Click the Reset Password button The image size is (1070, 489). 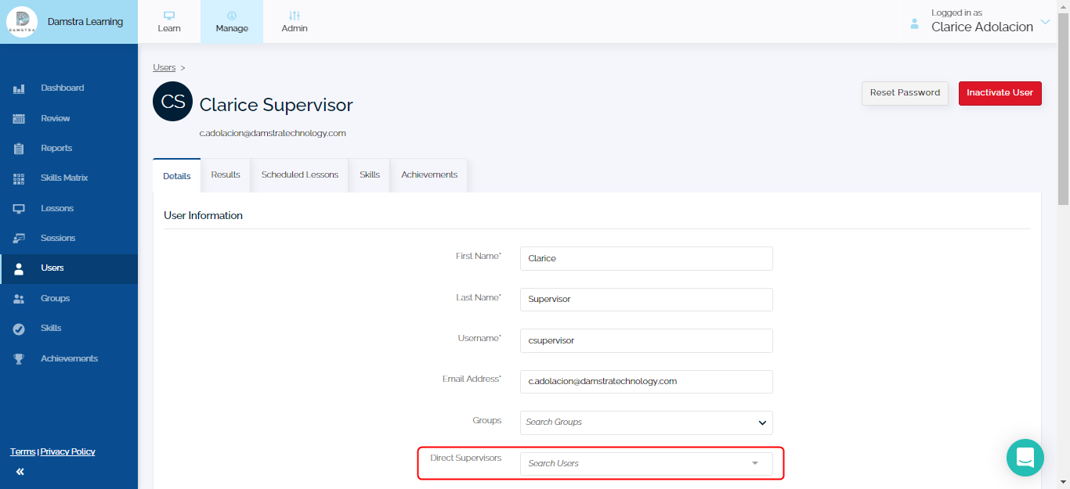point(905,93)
